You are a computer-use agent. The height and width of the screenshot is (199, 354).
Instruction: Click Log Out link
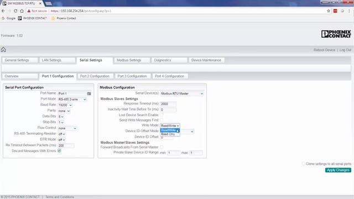coord(345,50)
